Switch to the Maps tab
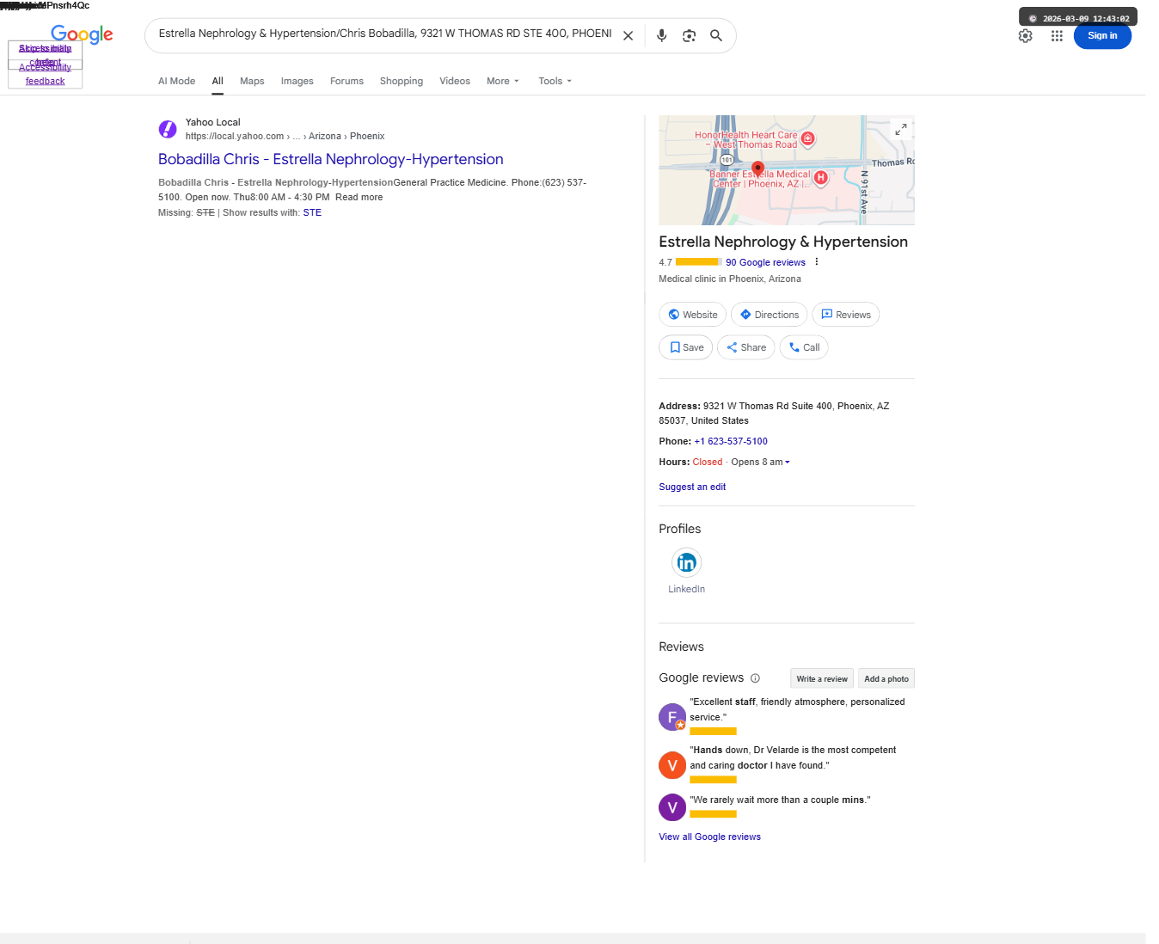 (252, 81)
